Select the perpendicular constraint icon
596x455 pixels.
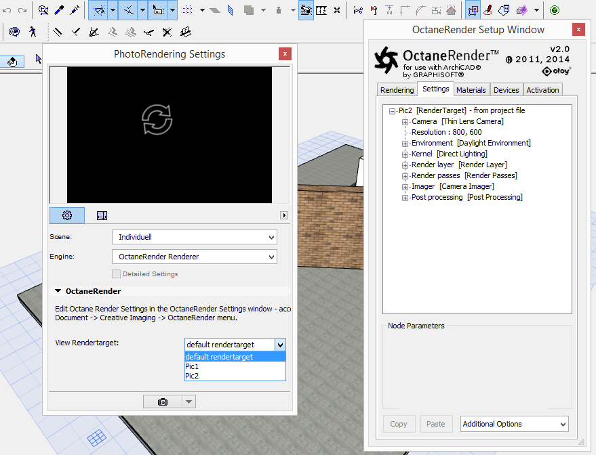(76, 32)
